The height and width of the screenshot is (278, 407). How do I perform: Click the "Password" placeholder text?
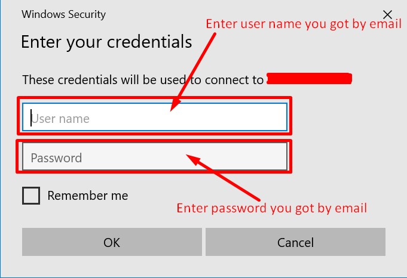tap(56, 158)
